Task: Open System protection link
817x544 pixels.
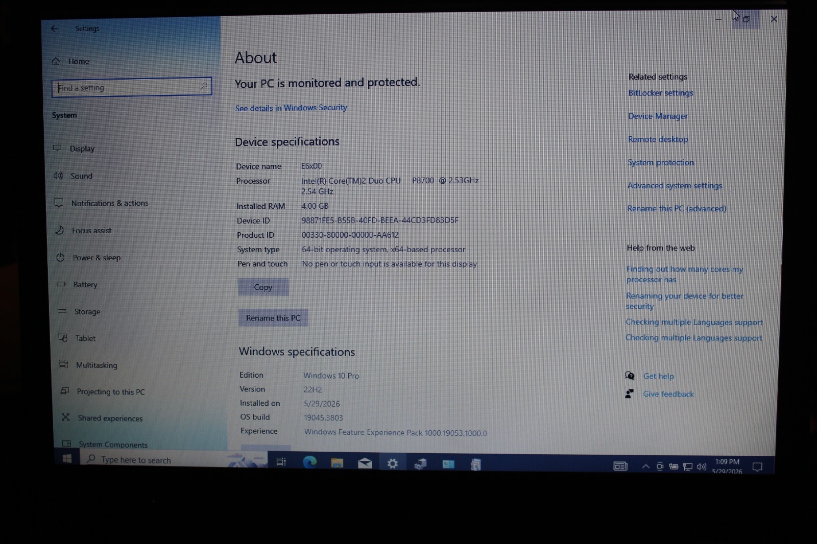Action: [x=661, y=162]
